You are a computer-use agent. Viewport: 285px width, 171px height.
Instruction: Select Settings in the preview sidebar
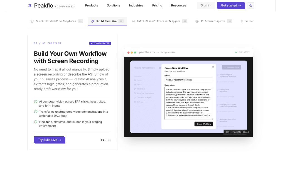coord(139,102)
